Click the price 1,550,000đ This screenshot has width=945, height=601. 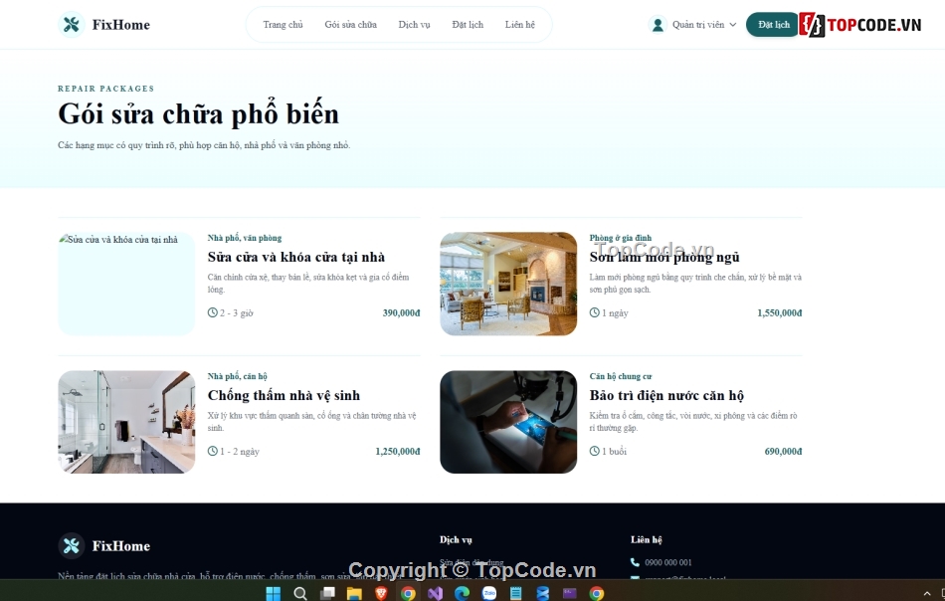pos(779,312)
